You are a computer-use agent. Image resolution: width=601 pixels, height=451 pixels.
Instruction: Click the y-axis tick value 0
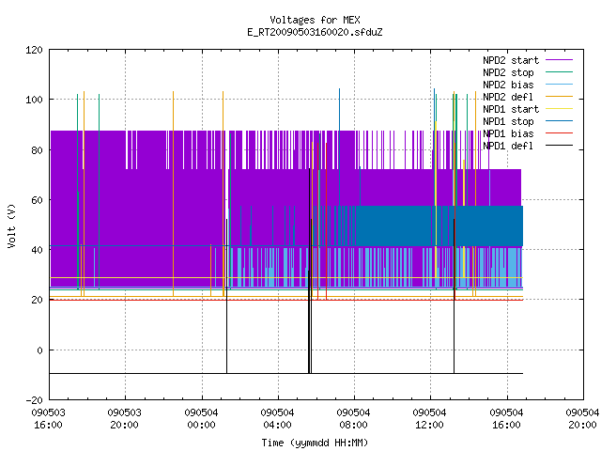click(x=39, y=350)
